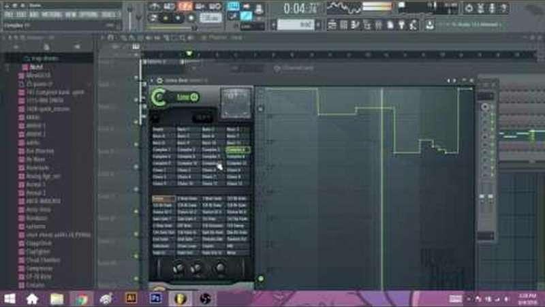
Task: Click the content library download icon
Action: (430, 25)
